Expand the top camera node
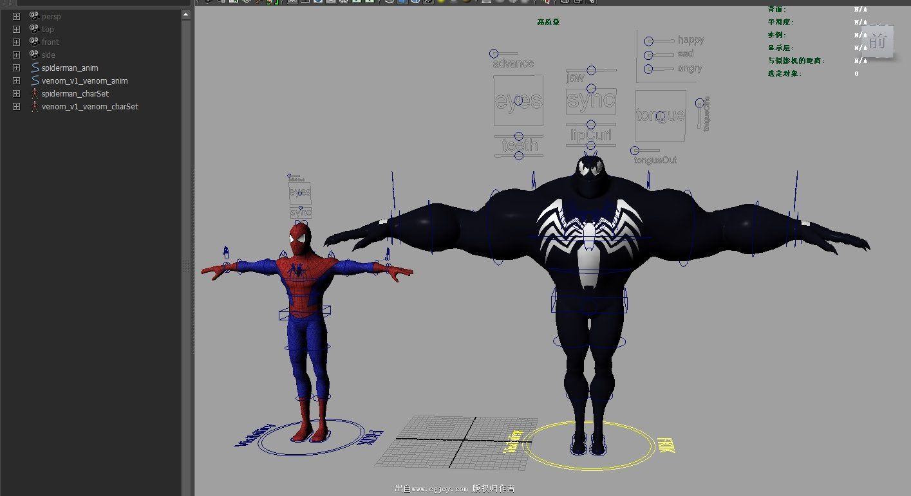911x496 pixels. click(x=16, y=29)
